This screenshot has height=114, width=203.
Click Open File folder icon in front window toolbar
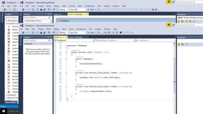coord(38,33)
